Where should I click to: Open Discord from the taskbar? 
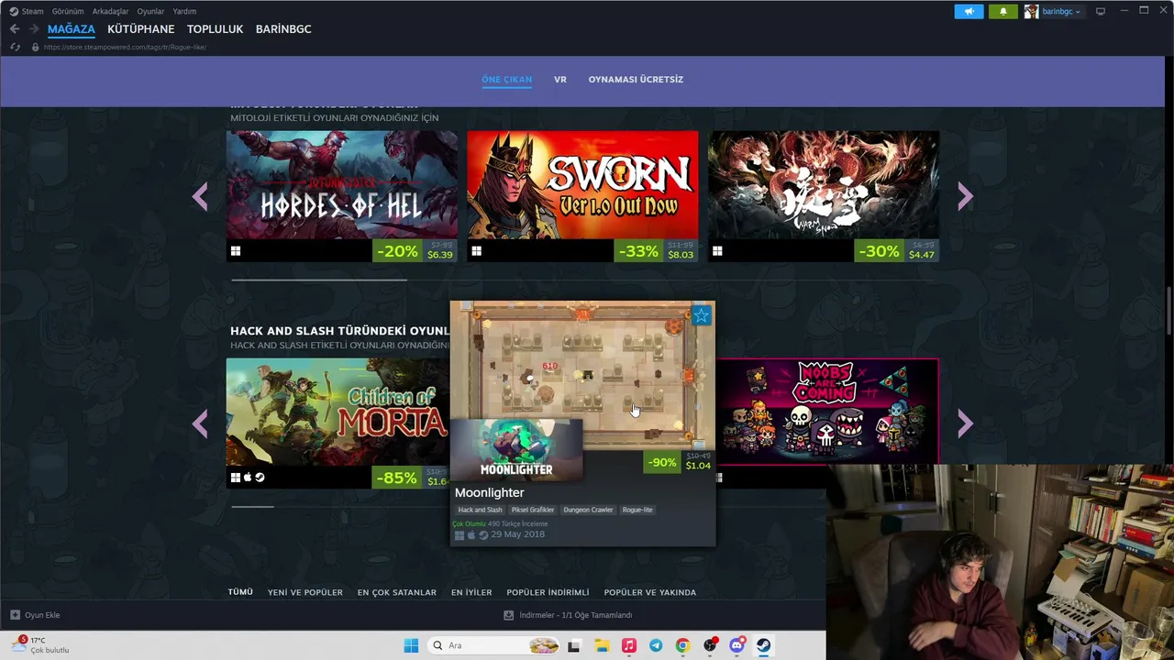pos(737,645)
